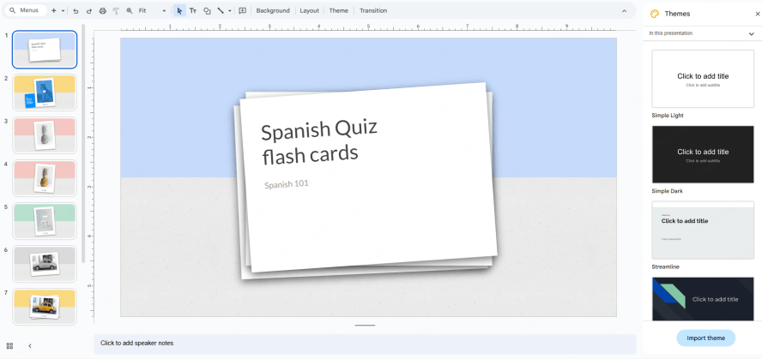Viewport: 762px width, 359px height.
Task: Select slide 4 thumbnail with yellow pineapple
Action: [x=45, y=178]
